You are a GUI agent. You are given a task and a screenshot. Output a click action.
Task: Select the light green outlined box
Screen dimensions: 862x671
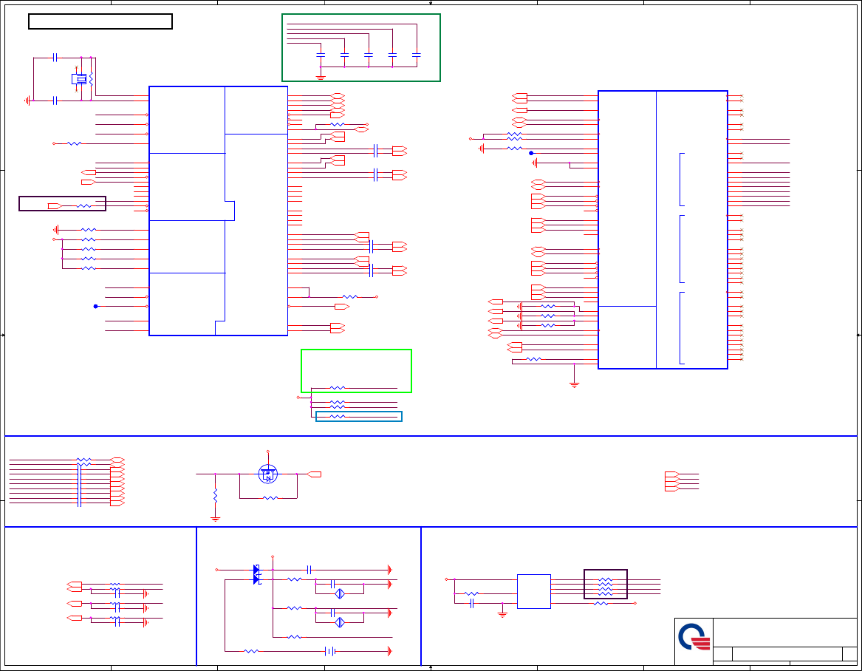[x=356, y=371]
